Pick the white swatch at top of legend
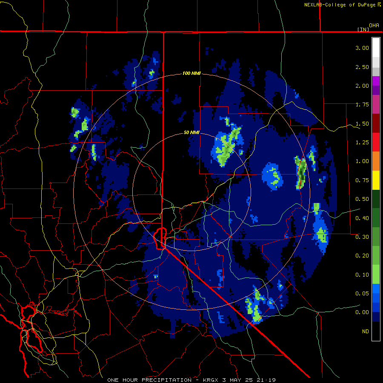 click(376, 48)
